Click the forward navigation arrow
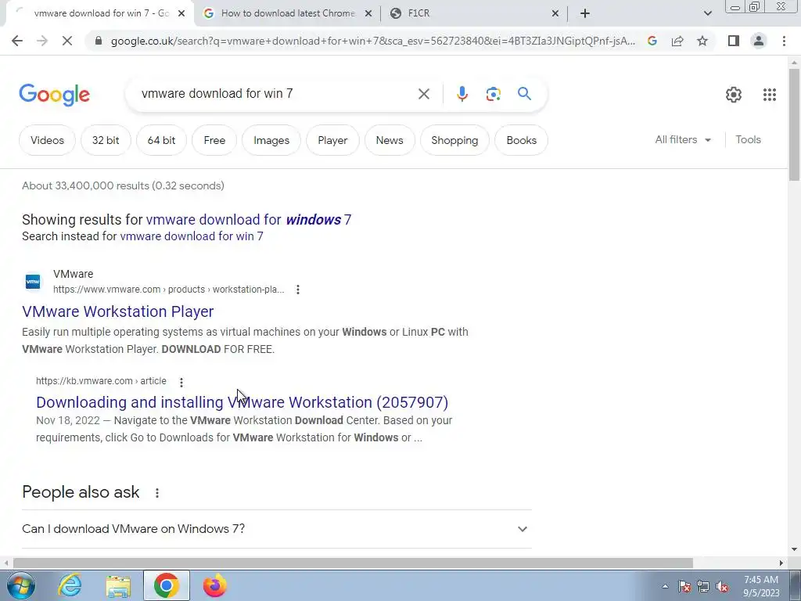 (42, 41)
